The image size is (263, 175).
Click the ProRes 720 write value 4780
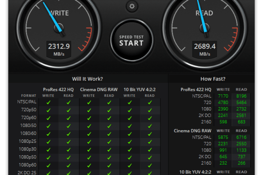(x=223, y=102)
